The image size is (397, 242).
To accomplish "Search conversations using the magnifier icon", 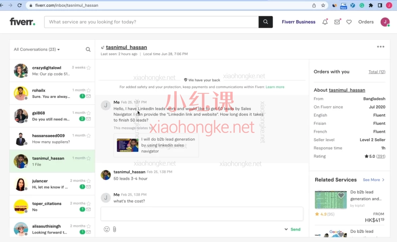I will pyautogui.click(x=88, y=49).
